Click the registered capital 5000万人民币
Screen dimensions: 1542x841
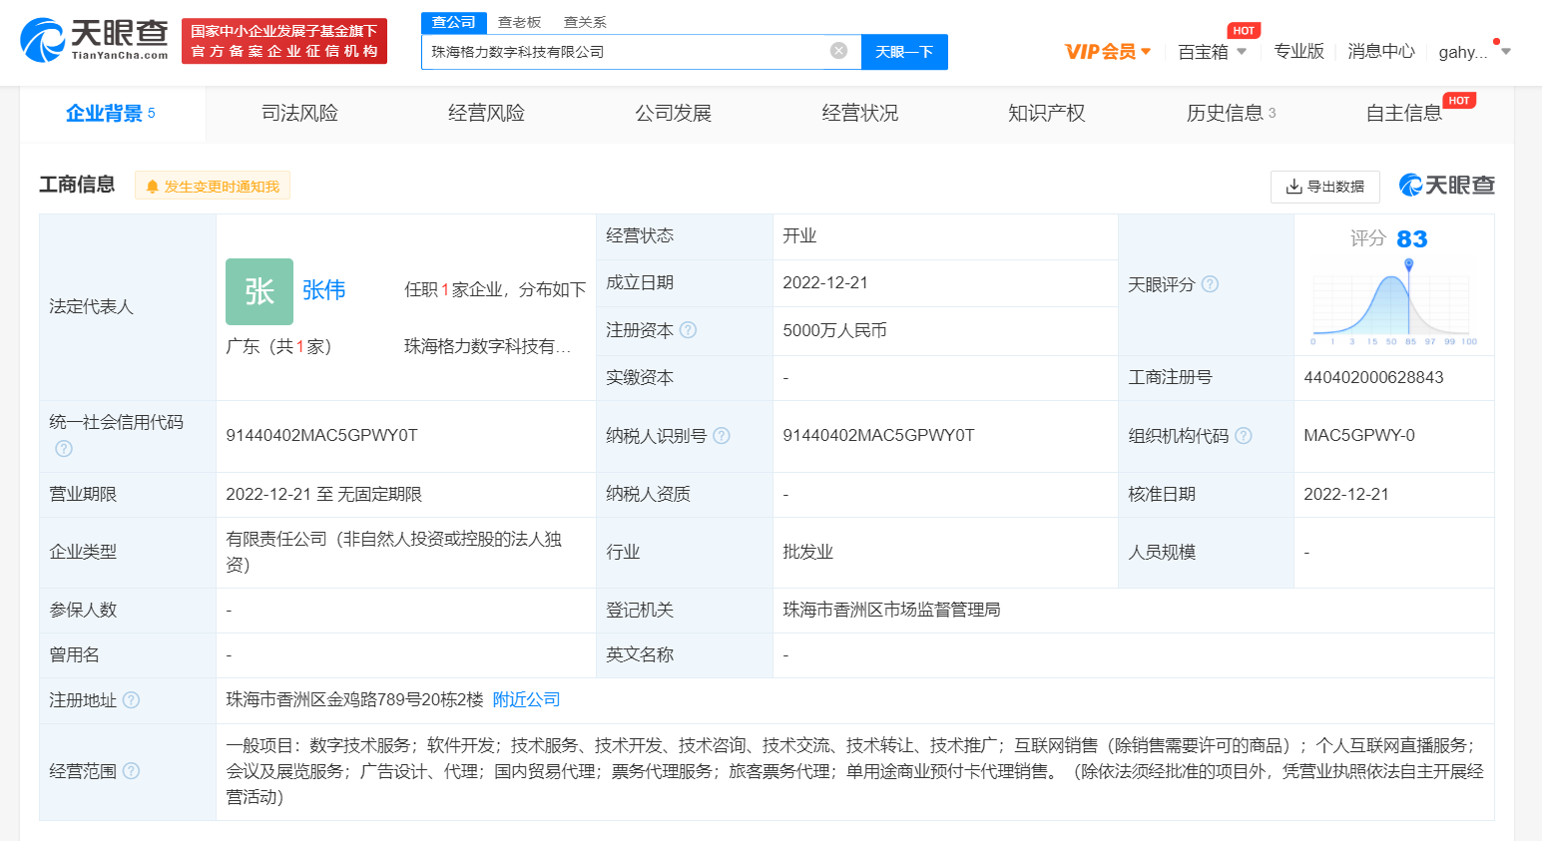point(834,331)
